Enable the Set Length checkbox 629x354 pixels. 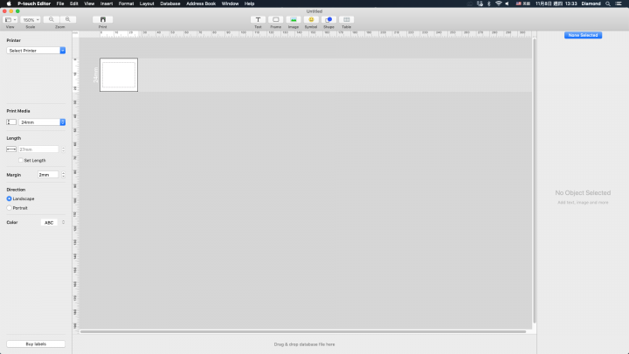point(21,160)
